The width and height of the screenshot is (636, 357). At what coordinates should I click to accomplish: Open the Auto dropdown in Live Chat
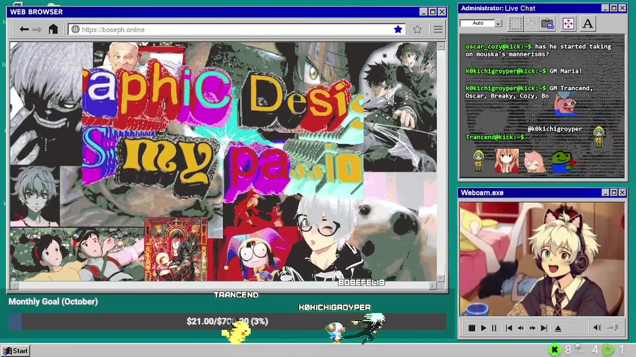[x=498, y=23]
